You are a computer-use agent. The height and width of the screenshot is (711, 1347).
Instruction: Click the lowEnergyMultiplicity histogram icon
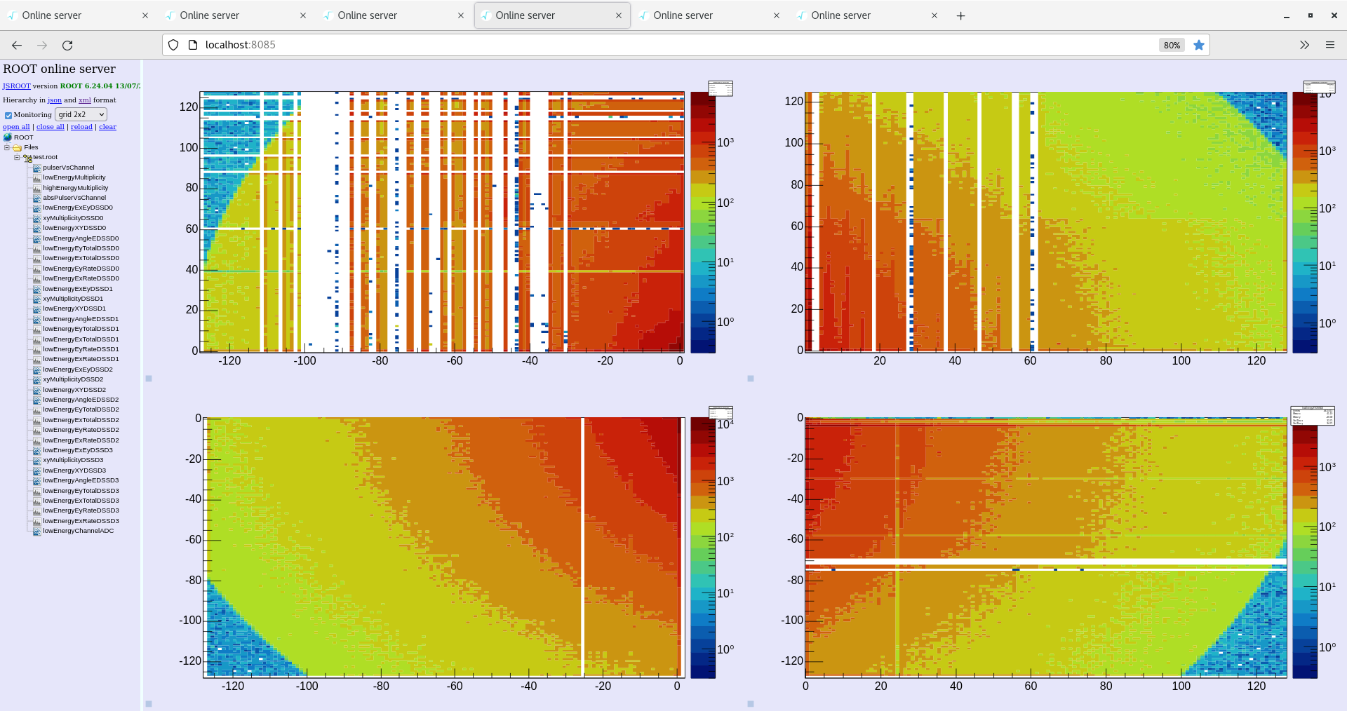coord(37,178)
